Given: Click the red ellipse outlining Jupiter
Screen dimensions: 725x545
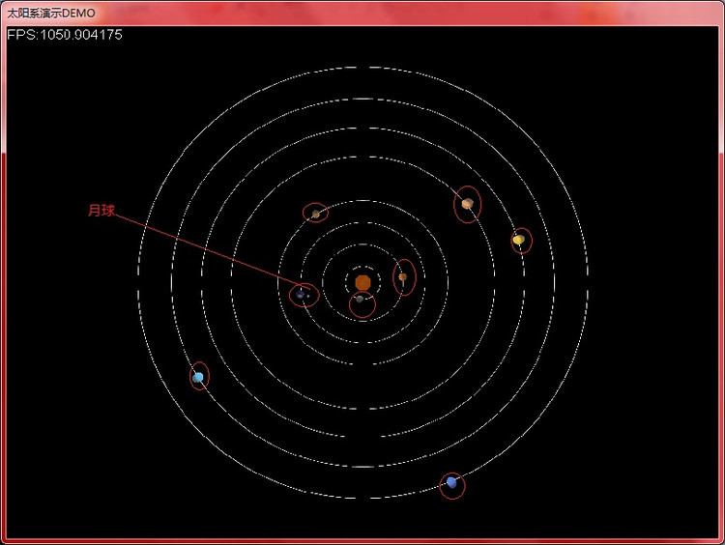Looking at the screenshot, I should coord(456,206).
